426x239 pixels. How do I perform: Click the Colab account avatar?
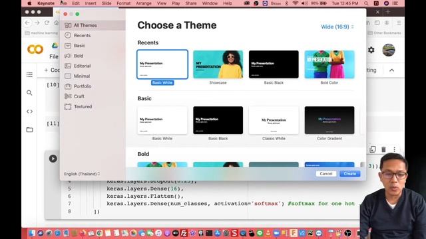coord(389,50)
